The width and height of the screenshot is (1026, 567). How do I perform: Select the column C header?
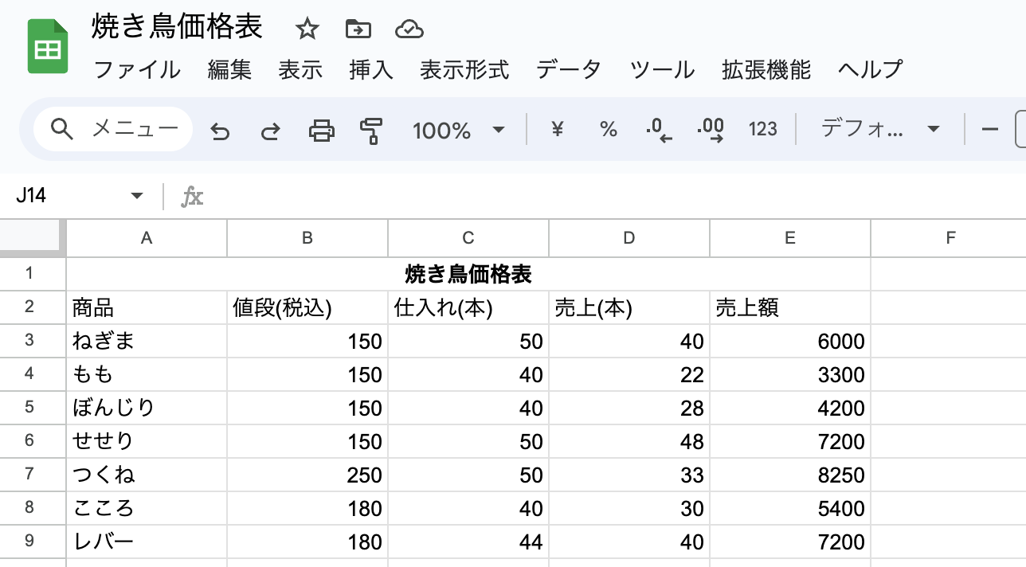click(468, 238)
